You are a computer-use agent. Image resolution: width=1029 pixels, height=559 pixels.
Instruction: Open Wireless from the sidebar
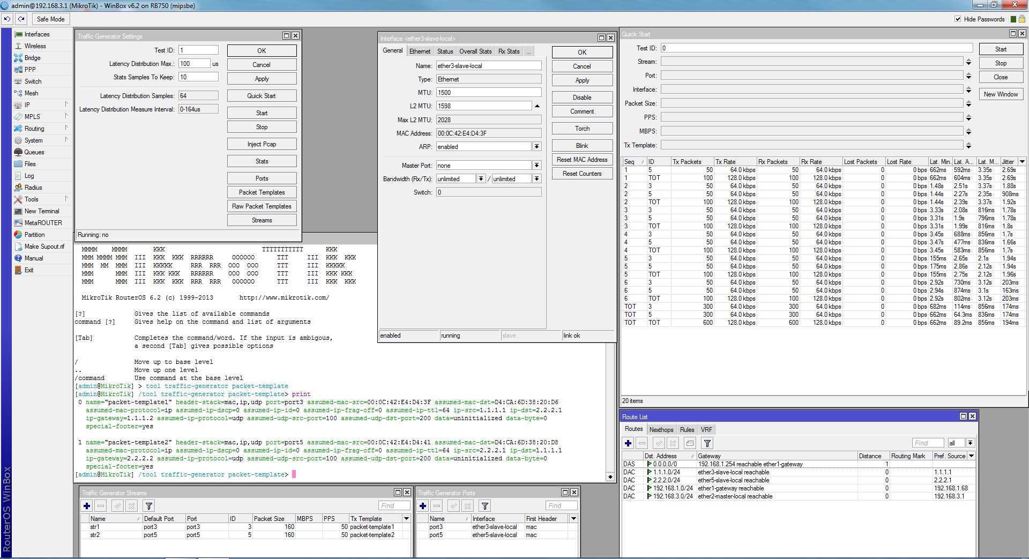click(35, 46)
